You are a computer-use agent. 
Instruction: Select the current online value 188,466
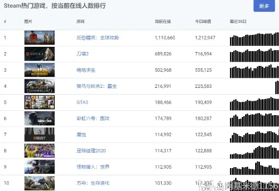[x=163, y=102]
